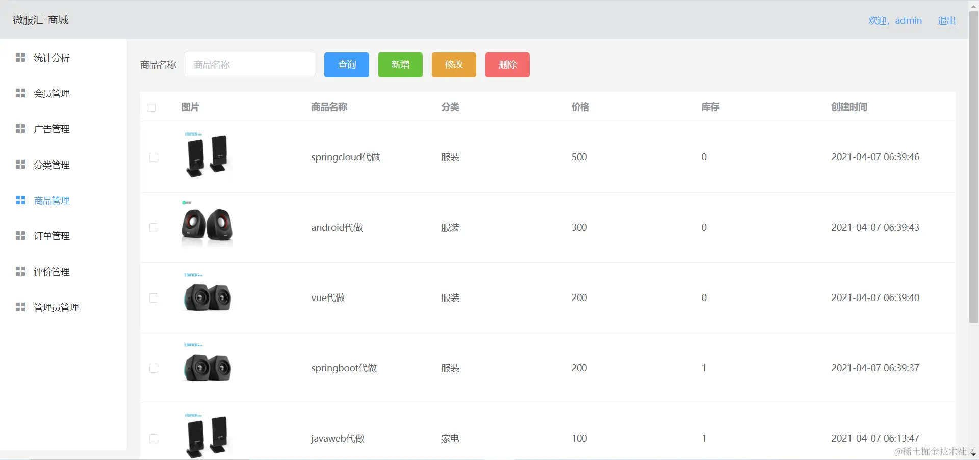Click the 创建时间 column header

pos(849,107)
